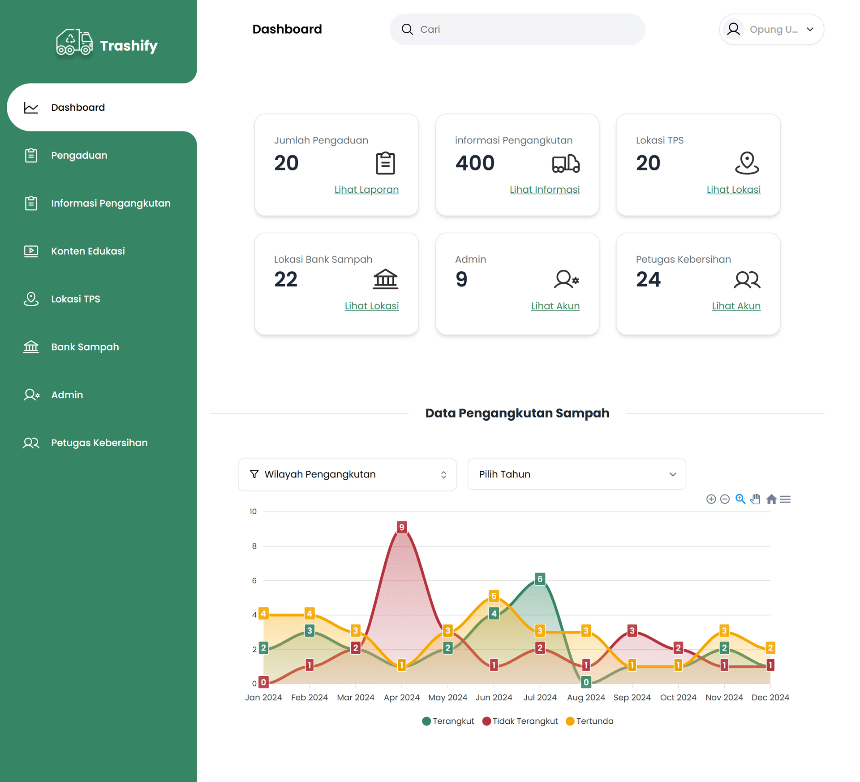
Task: Click the bank building icon in Lokasi Bank Sampah card
Action: [385, 279]
